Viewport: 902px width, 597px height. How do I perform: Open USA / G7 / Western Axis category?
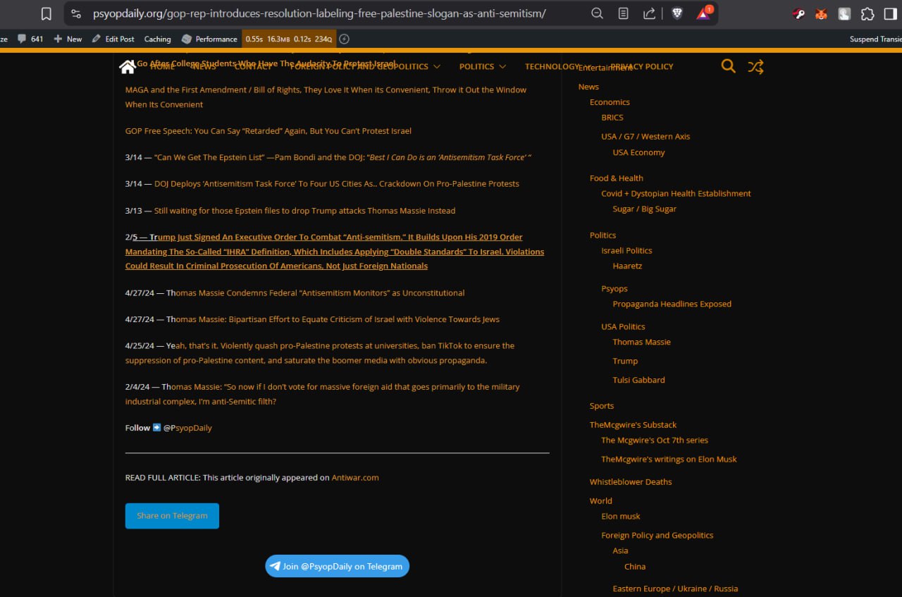pyautogui.click(x=645, y=137)
